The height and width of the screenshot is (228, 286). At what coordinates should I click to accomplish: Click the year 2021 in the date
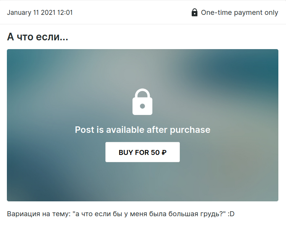point(48,13)
